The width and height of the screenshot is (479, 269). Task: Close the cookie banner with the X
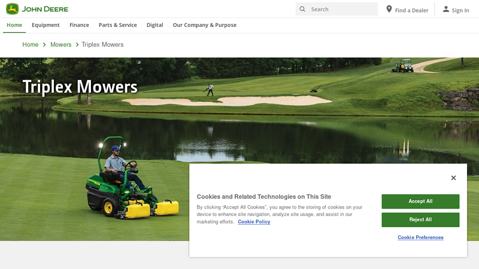pos(453,178)
